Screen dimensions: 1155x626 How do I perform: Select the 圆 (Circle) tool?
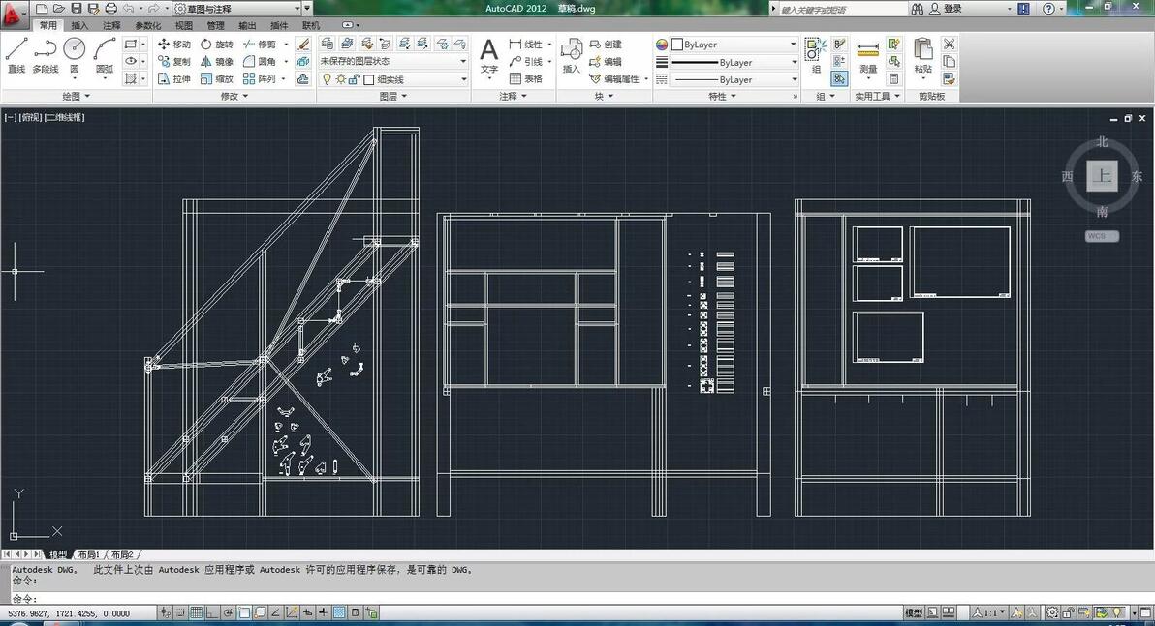(75, 56)
